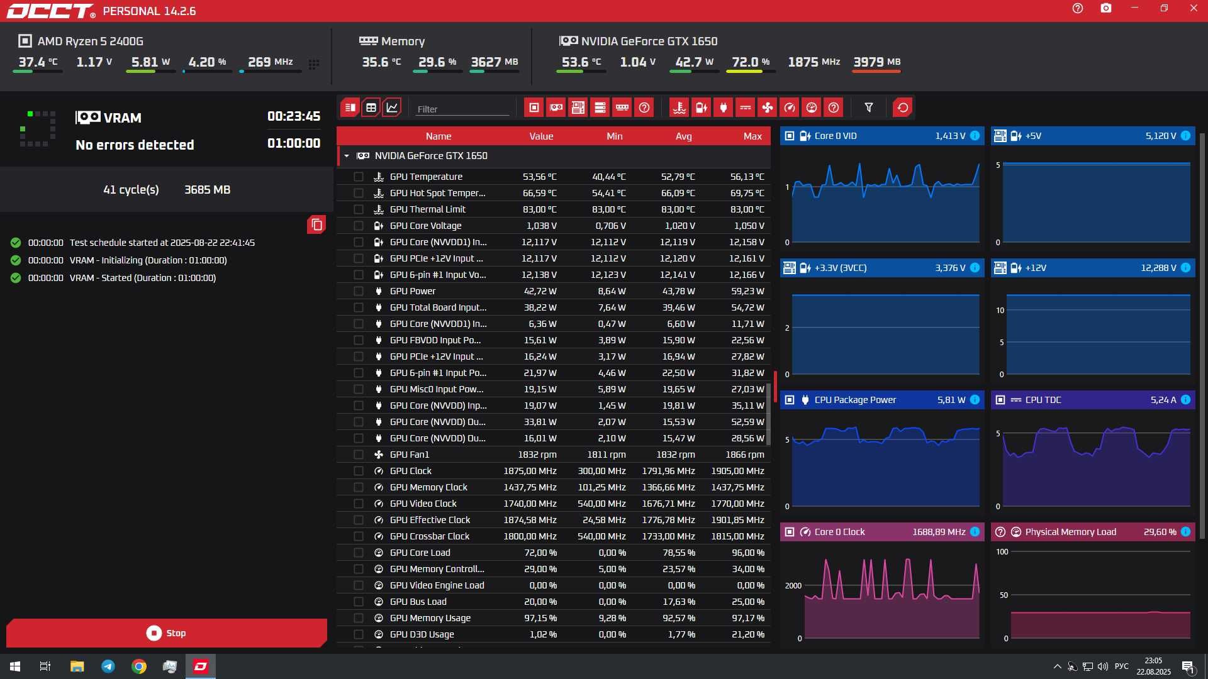1208x679 pixels.
Task: Expand CPU summary dots menu
Action: (x=314, y=63)
